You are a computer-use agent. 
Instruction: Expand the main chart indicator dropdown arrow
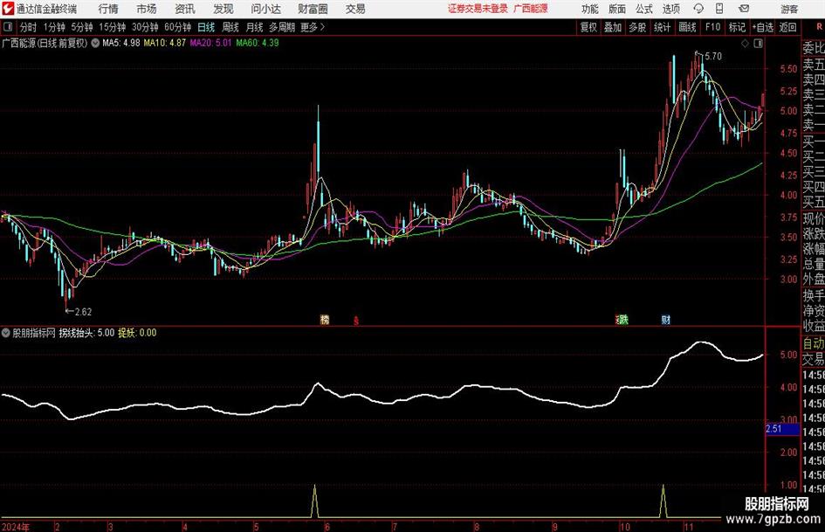(x=95, y=43)
